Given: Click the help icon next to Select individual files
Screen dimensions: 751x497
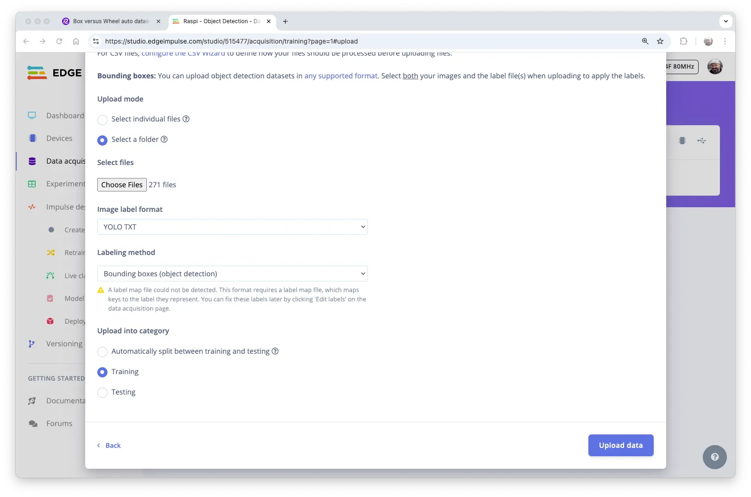Looking at the screenshot, I should pyautogui.click(x=186, y=119).
